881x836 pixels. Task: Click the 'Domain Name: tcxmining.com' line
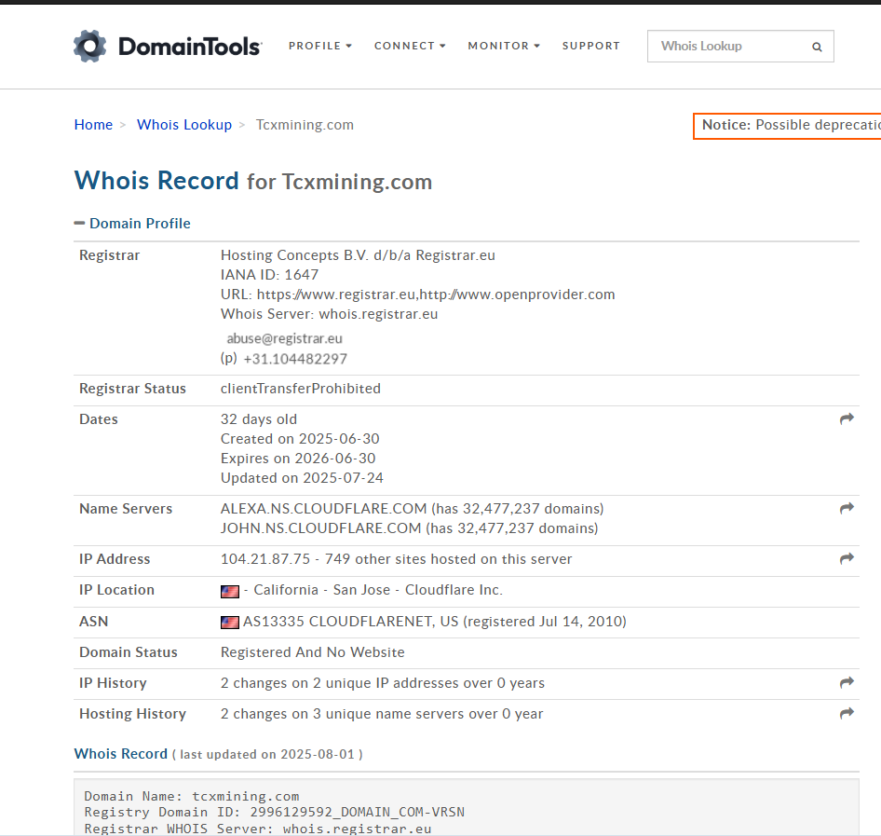[192, 796]
